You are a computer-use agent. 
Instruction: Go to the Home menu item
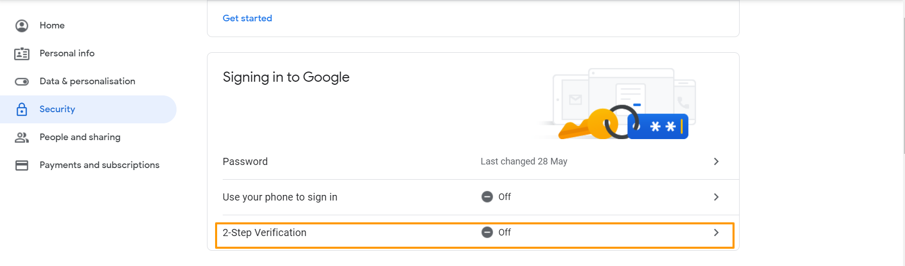pos(52,25)
